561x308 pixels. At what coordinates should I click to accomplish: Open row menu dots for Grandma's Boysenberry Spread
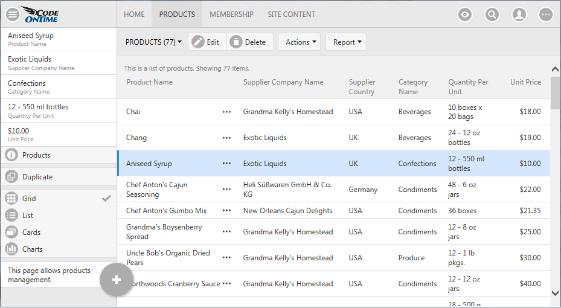227,232
